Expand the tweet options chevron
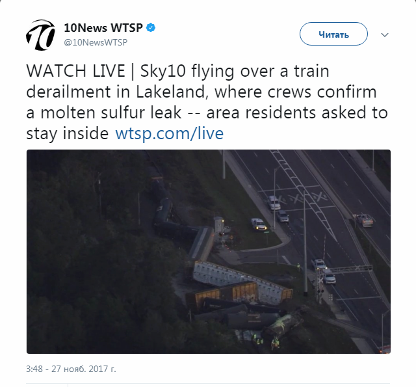 pos(385,34)
